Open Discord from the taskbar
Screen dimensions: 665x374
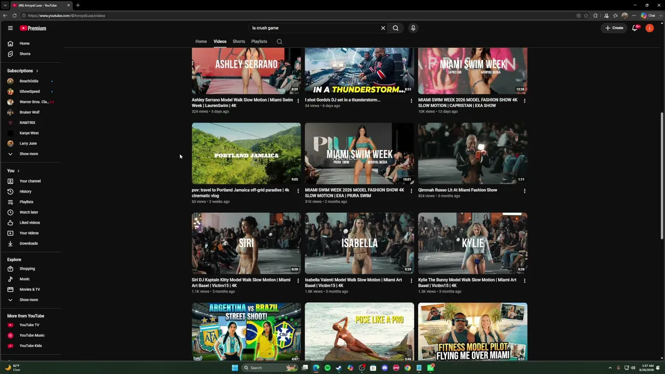click(x=384, y=368)
